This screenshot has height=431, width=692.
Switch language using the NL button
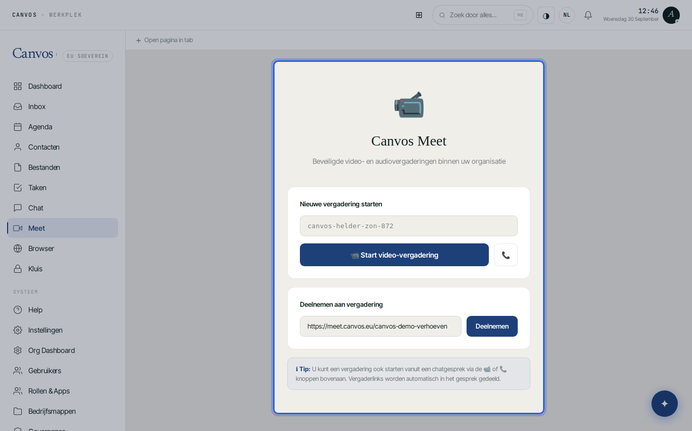pyautogui.click(x=567, y=15)
